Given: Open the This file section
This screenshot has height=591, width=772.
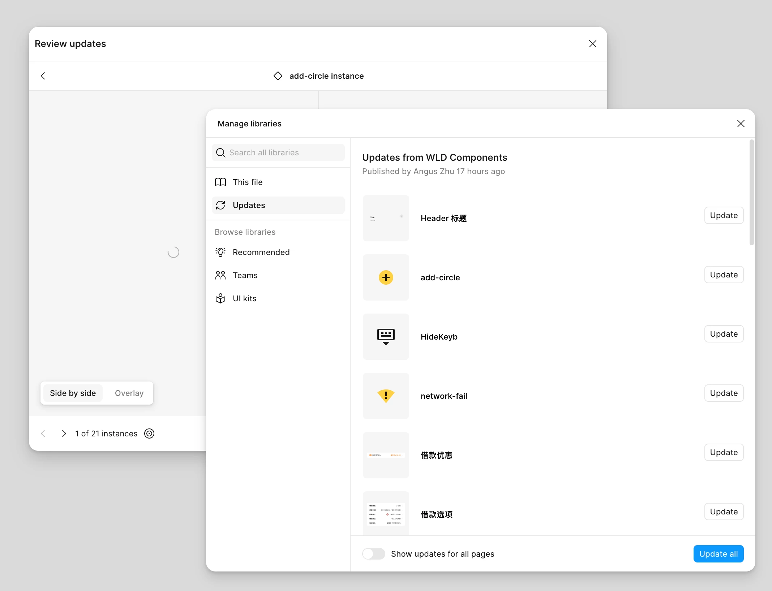Looking at the screenshot, I should [248, 182].
